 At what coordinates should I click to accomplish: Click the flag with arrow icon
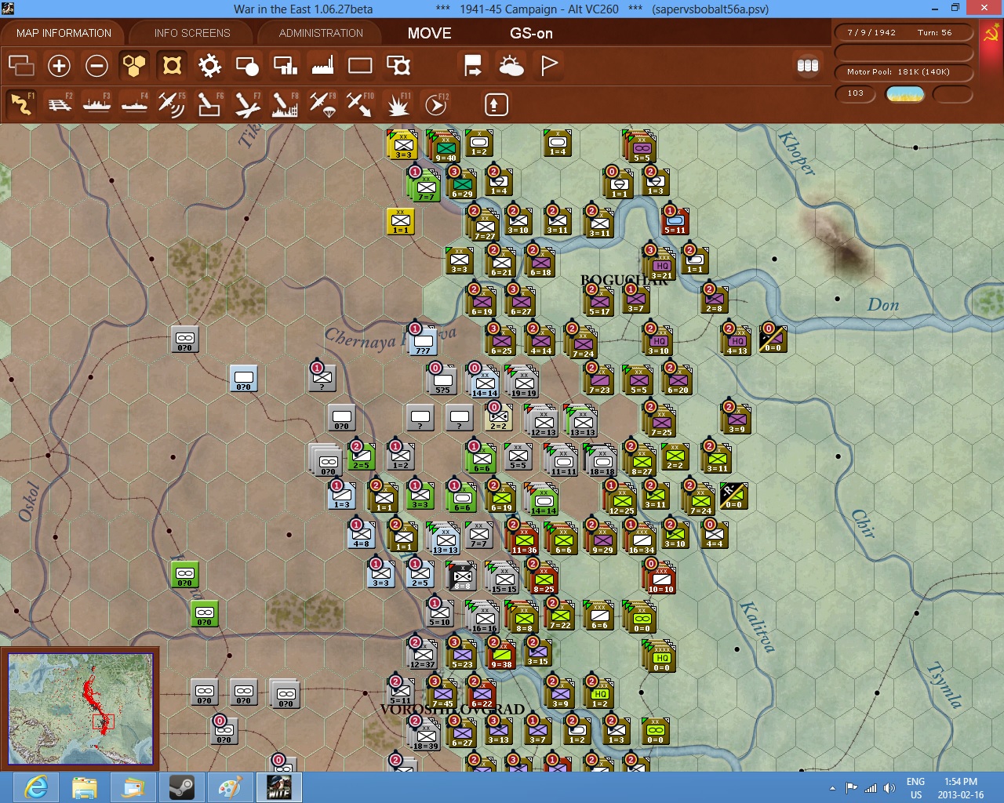[473, 65]
